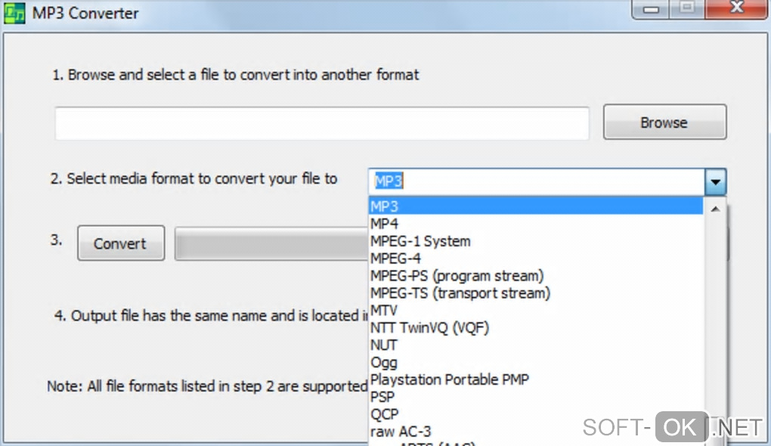Select MPEG-PS (program stream) option
This screenshot has width=771, height=446.
coord(457,276)
